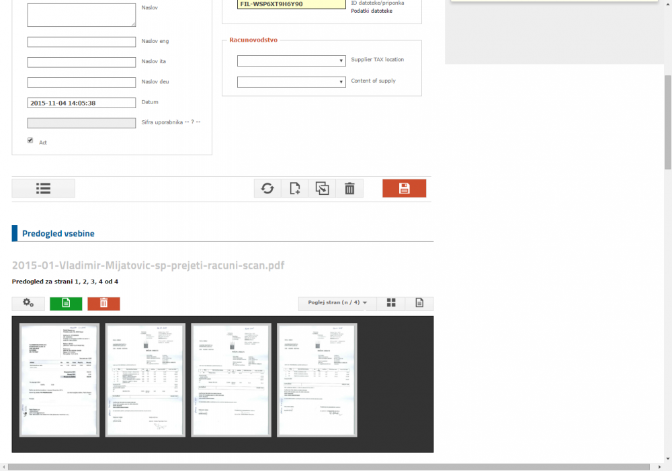Switch to grid thumbnails view
This screenshot has width=672, height=471.
[390, 304]
